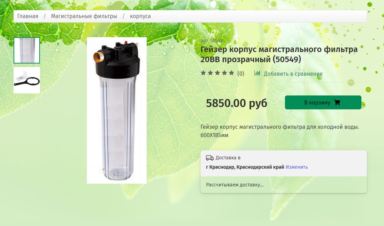This screenshot has width=384, height=226.
Task: Change delivery city with the Изменить link
Action: click(x=296, y=167)
